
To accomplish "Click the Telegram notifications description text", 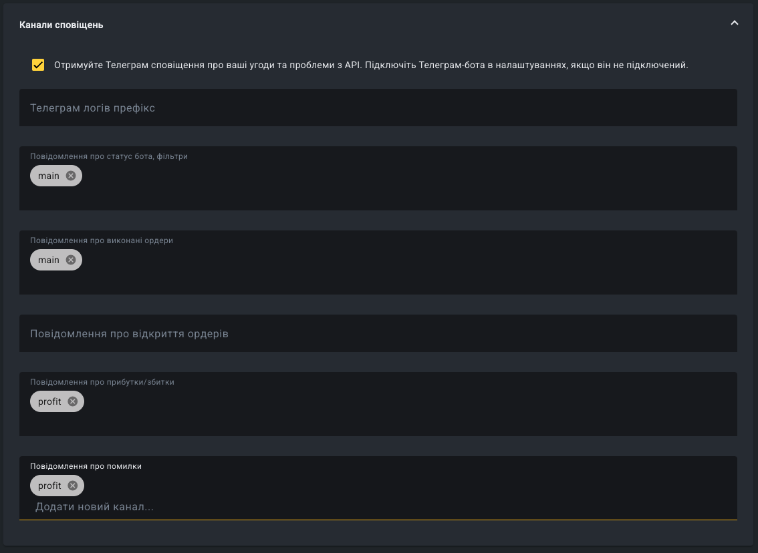I will pyautogui.click(x=371, y=65).
